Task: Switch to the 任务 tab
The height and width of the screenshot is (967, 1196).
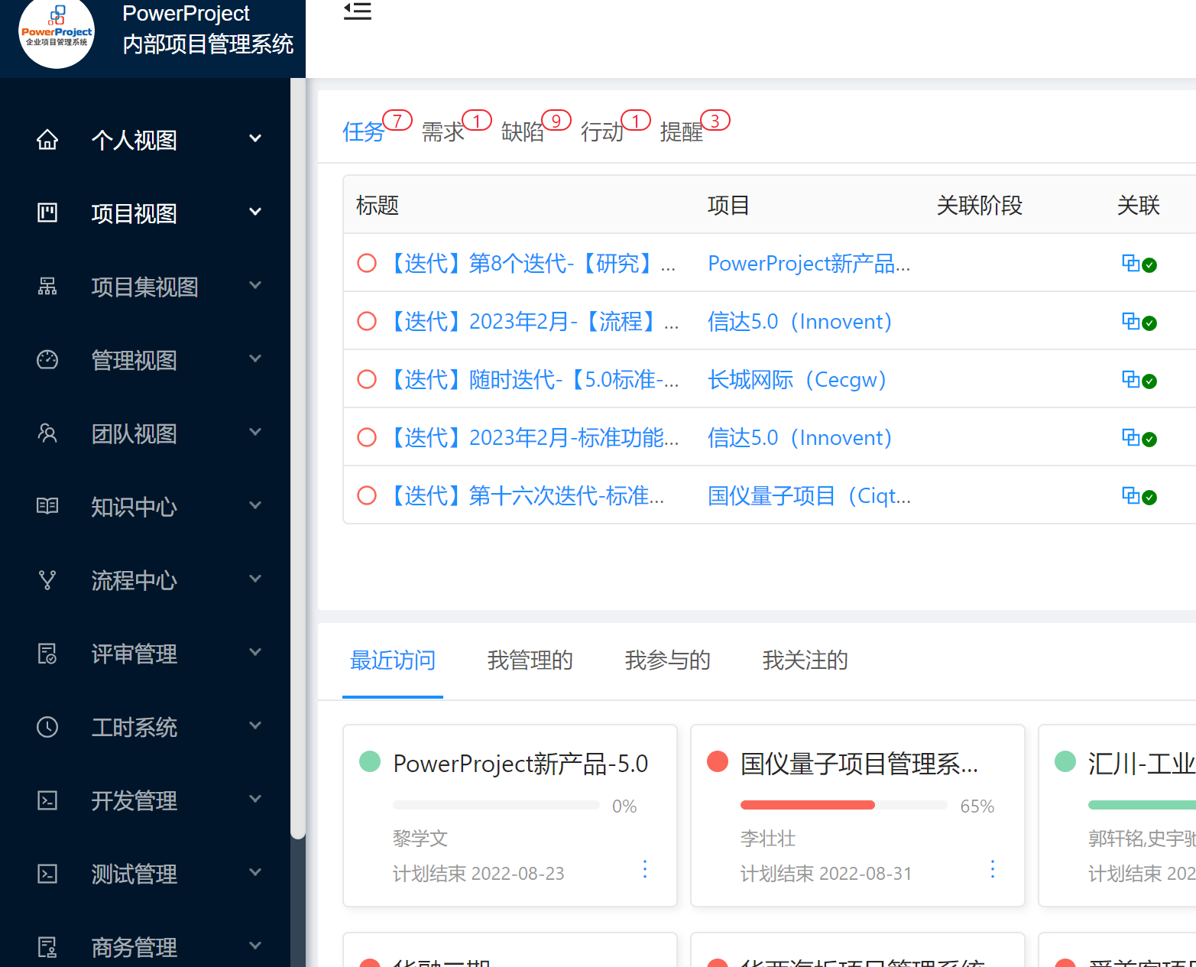Action: [364, 132]
